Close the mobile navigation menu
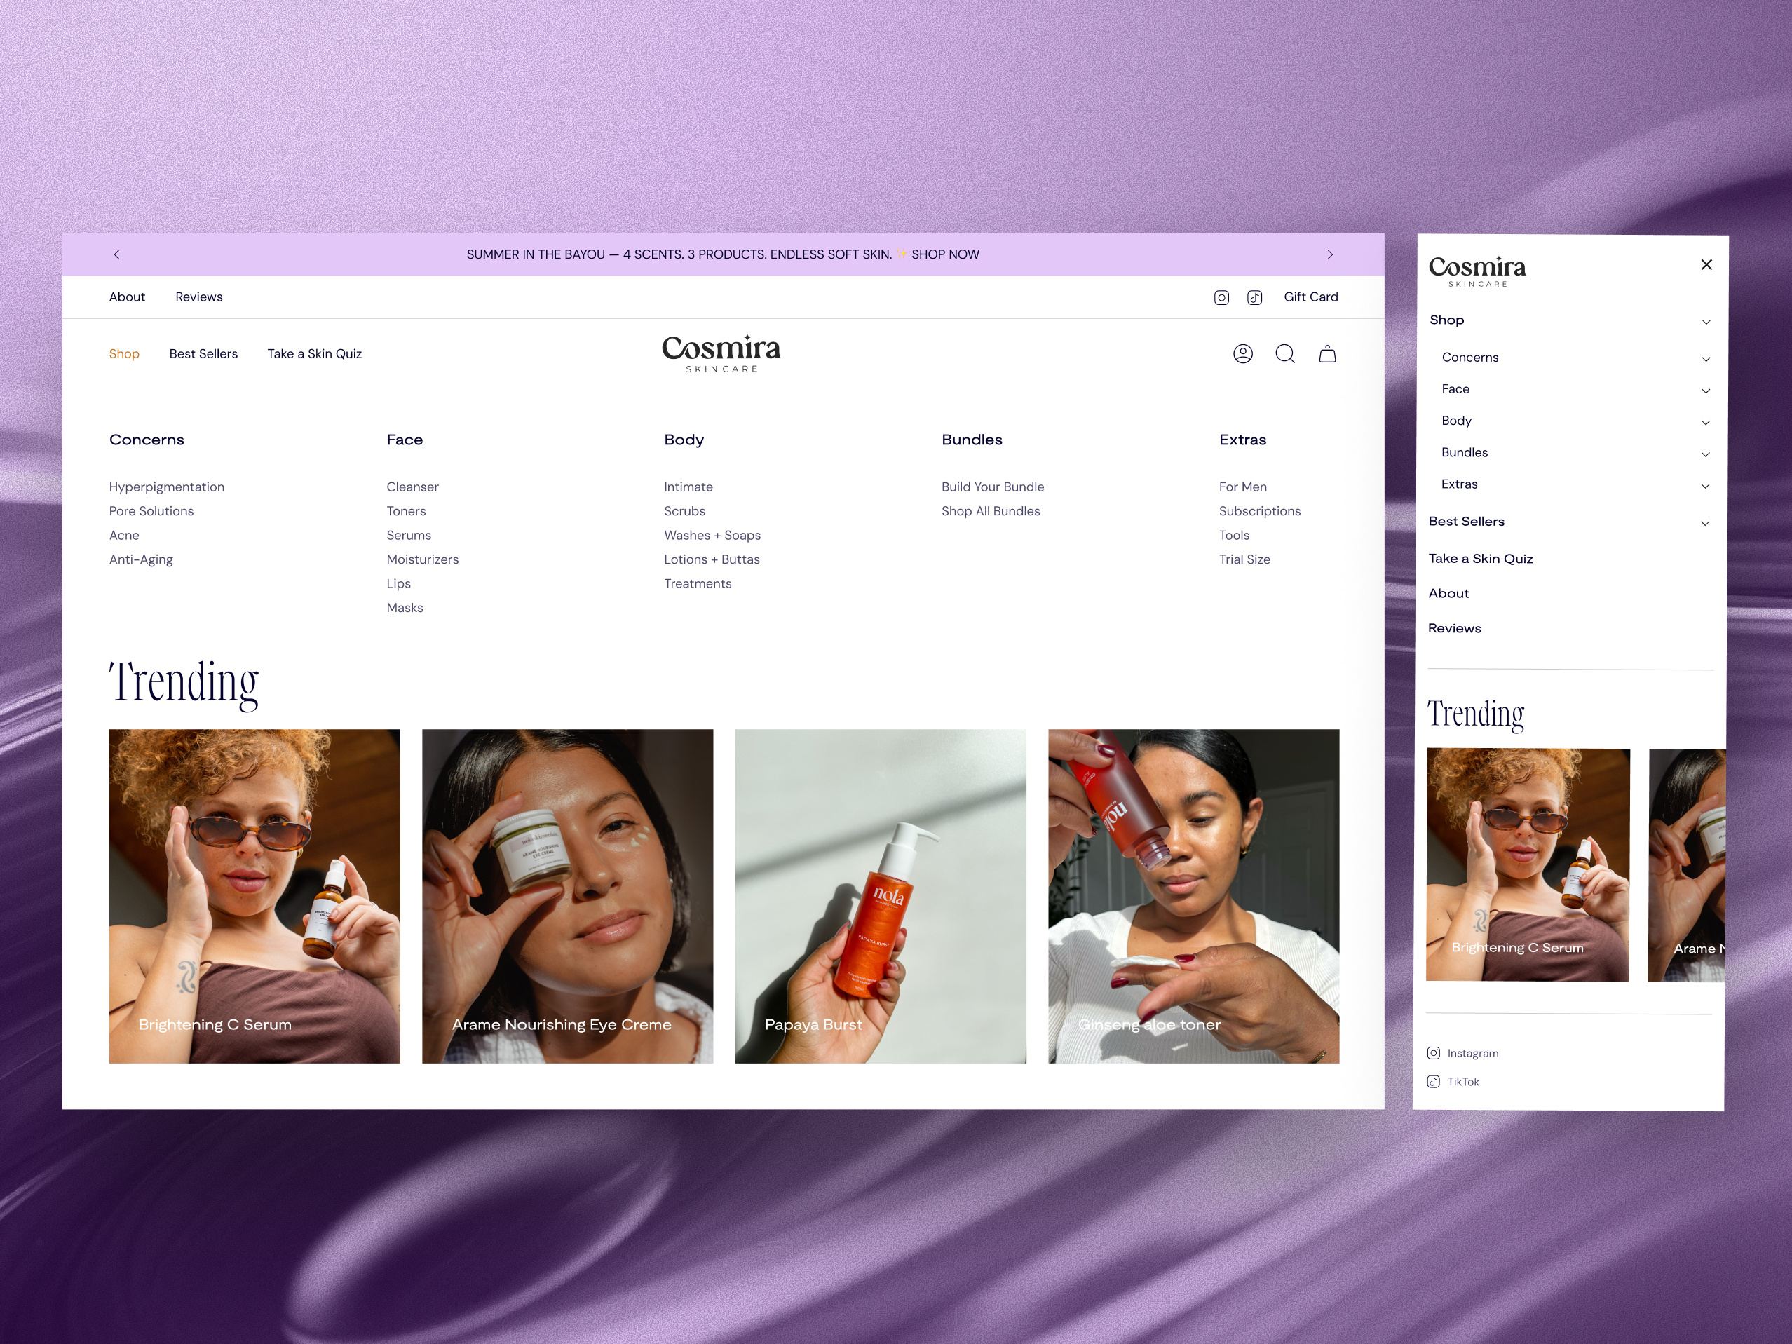1792x1344 pixels. pyautogui.click(x=1707, y=265)
